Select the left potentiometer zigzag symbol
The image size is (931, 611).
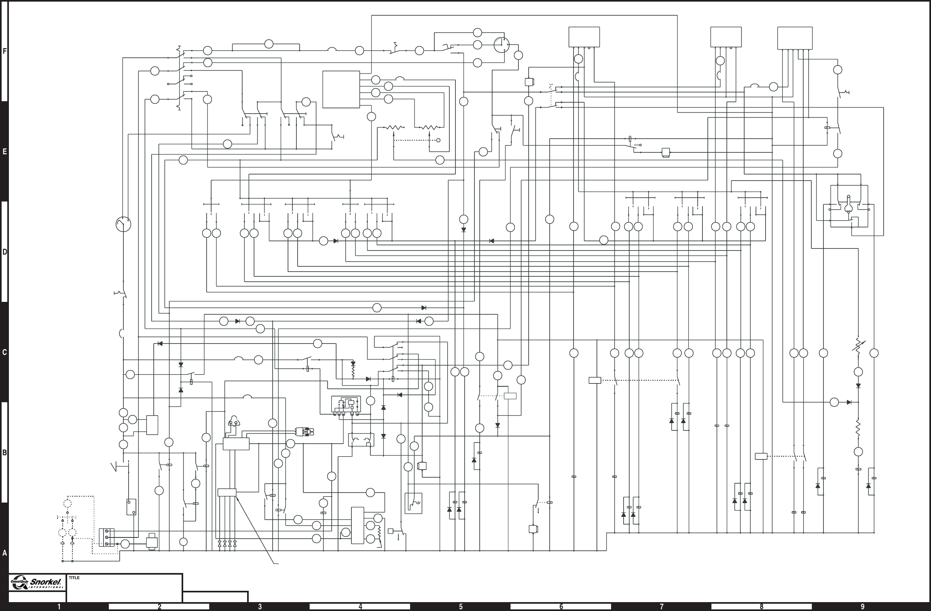[x=393, y=128]
